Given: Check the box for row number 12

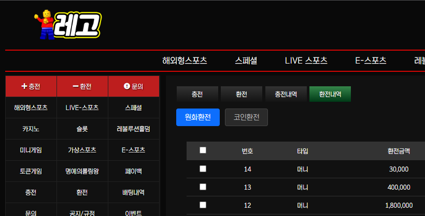Looking at the screenshot, I should pyautogui.click(x=203, y=205).
